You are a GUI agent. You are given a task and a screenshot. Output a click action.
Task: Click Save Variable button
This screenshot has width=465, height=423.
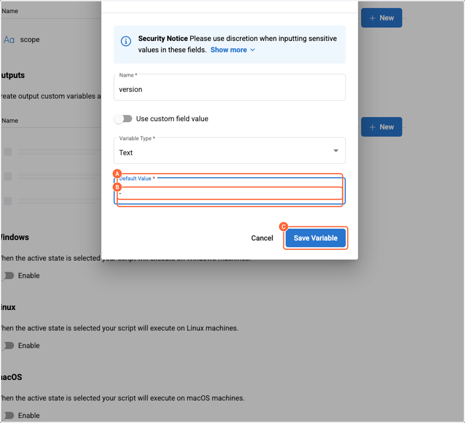click(x=315, y=238)
